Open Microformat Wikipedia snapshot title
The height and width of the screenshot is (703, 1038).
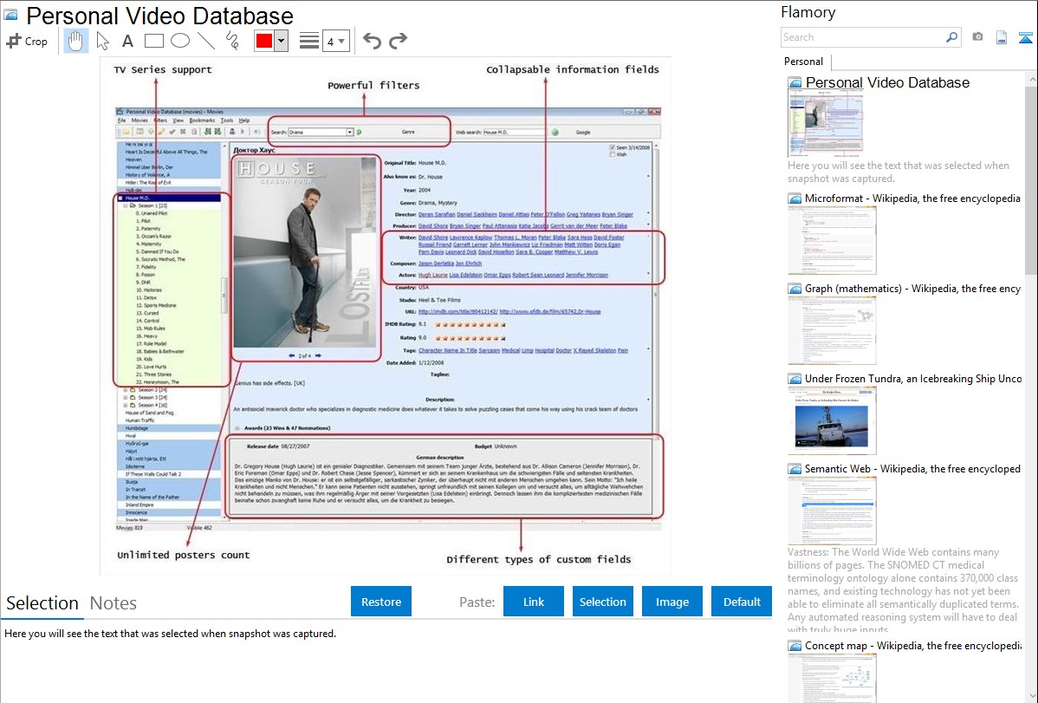(x=912, y=199)
